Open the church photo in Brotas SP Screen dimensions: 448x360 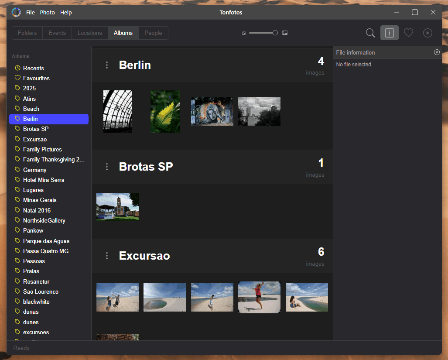117,206
